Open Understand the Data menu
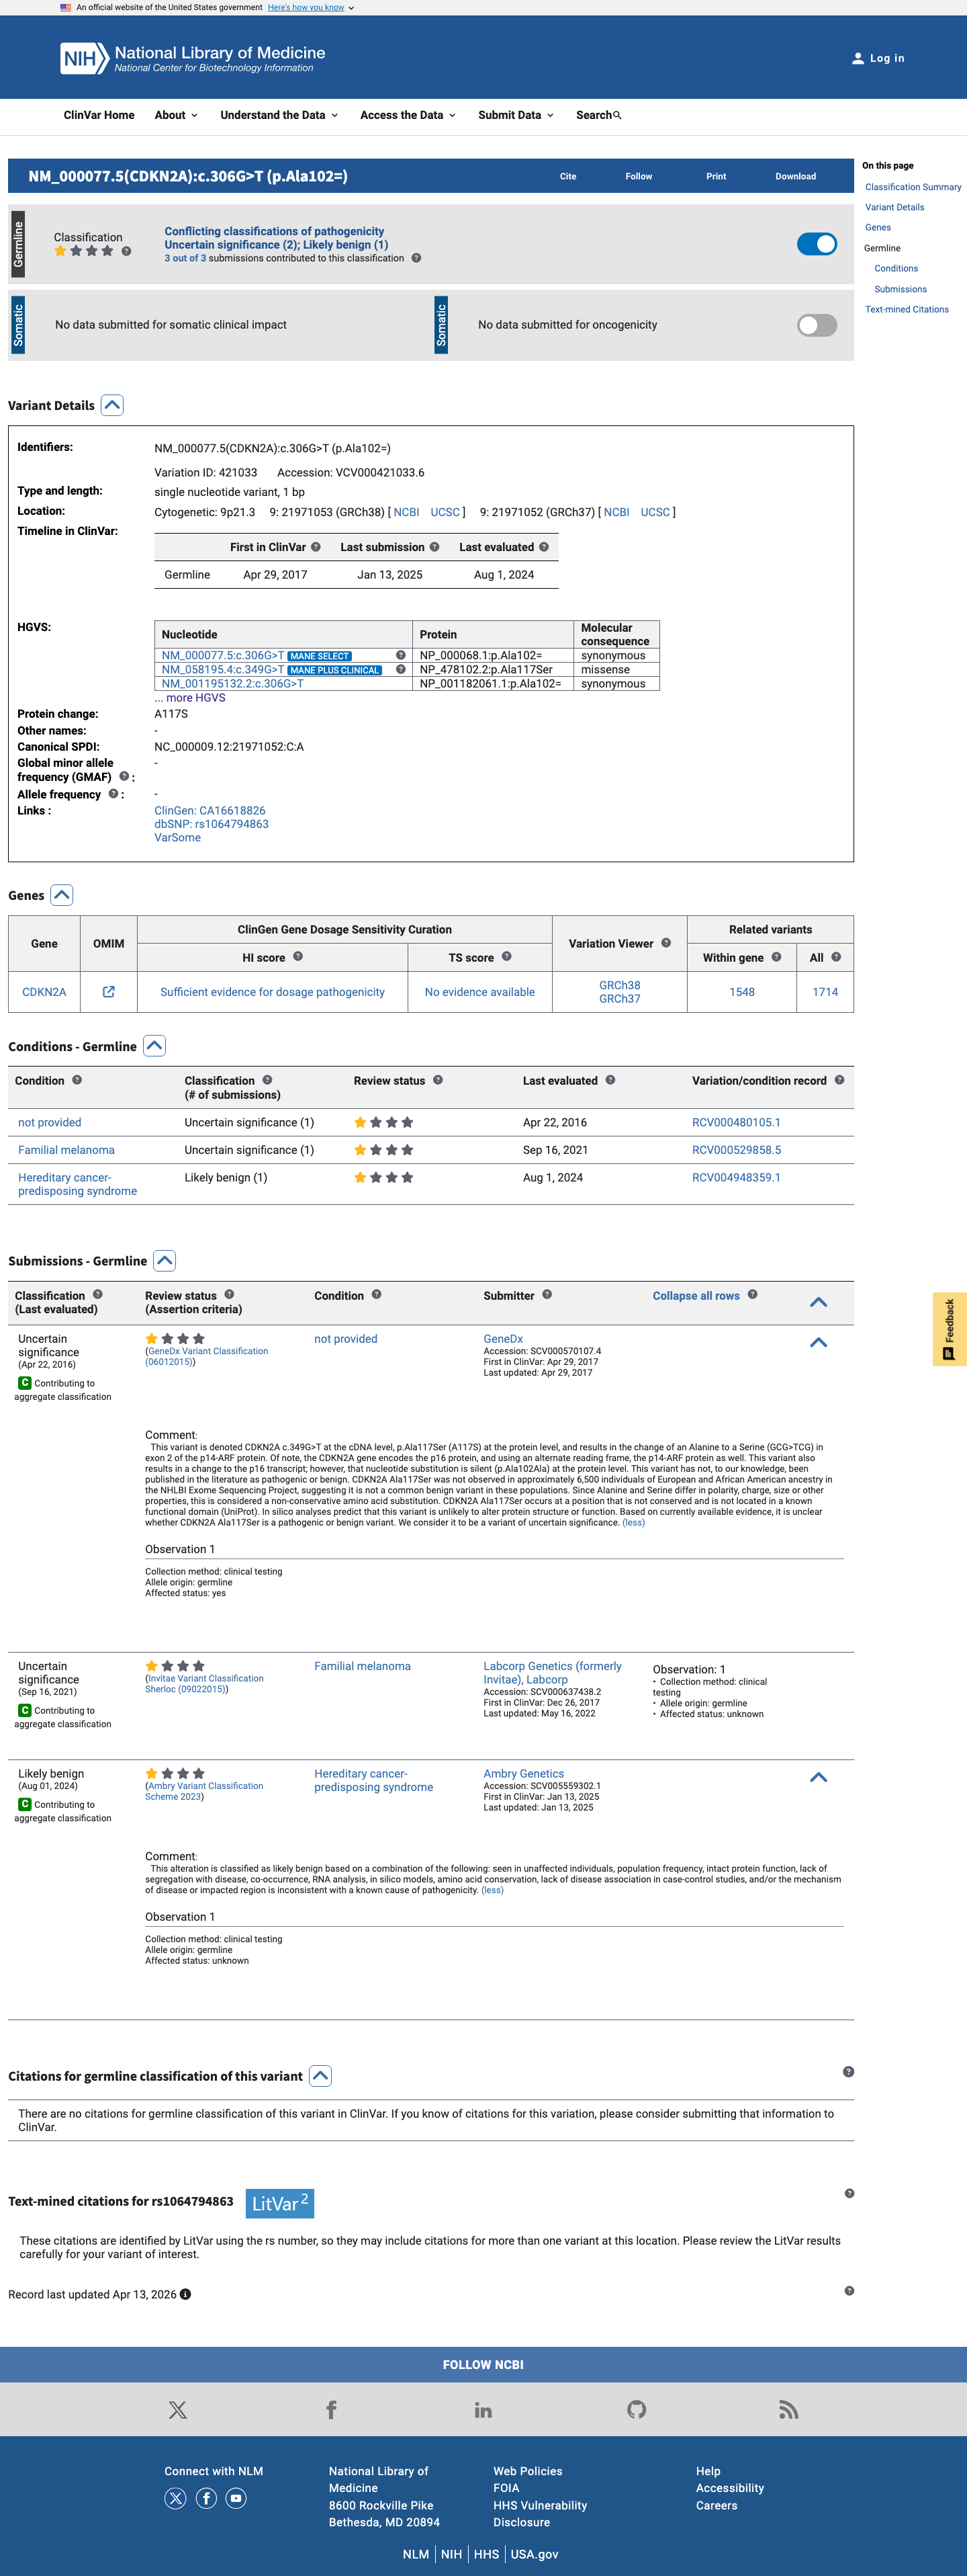 pos(279,115)
